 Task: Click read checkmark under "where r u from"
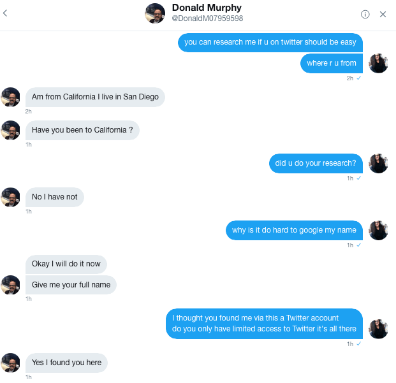(360, 78)
